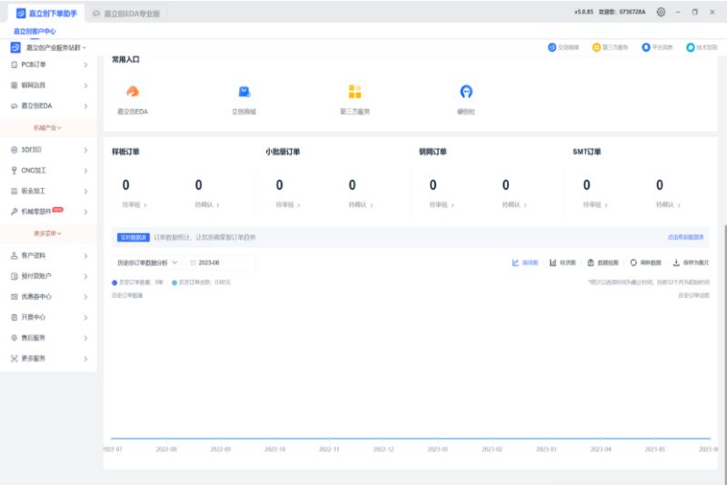727x485 pixels.
Task: Open the 第三方服务 yellow grid icon
Action: click(354, 92)
